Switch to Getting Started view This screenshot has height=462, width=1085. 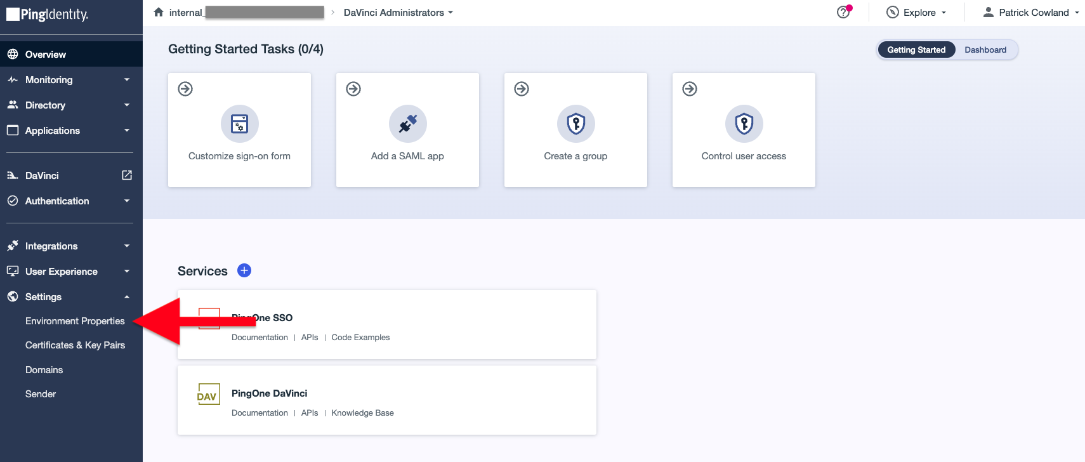click(x=916, y=49)
